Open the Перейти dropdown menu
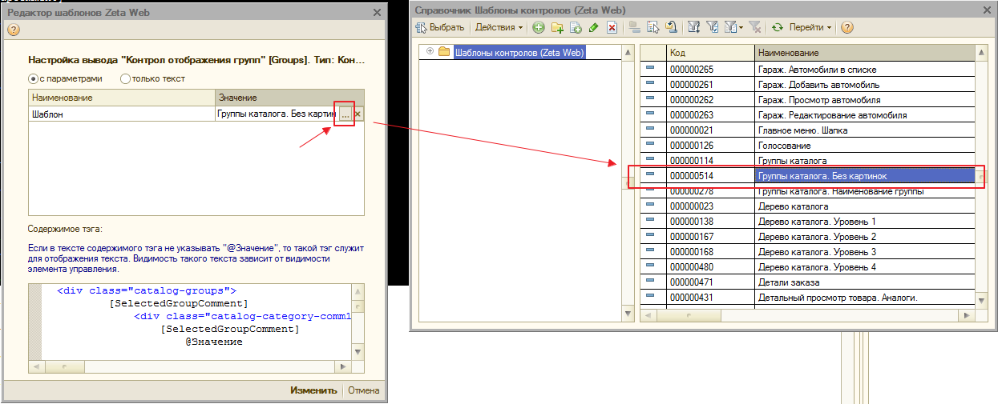The width and height of the screenshot is (998, 404). coord(810,27)
